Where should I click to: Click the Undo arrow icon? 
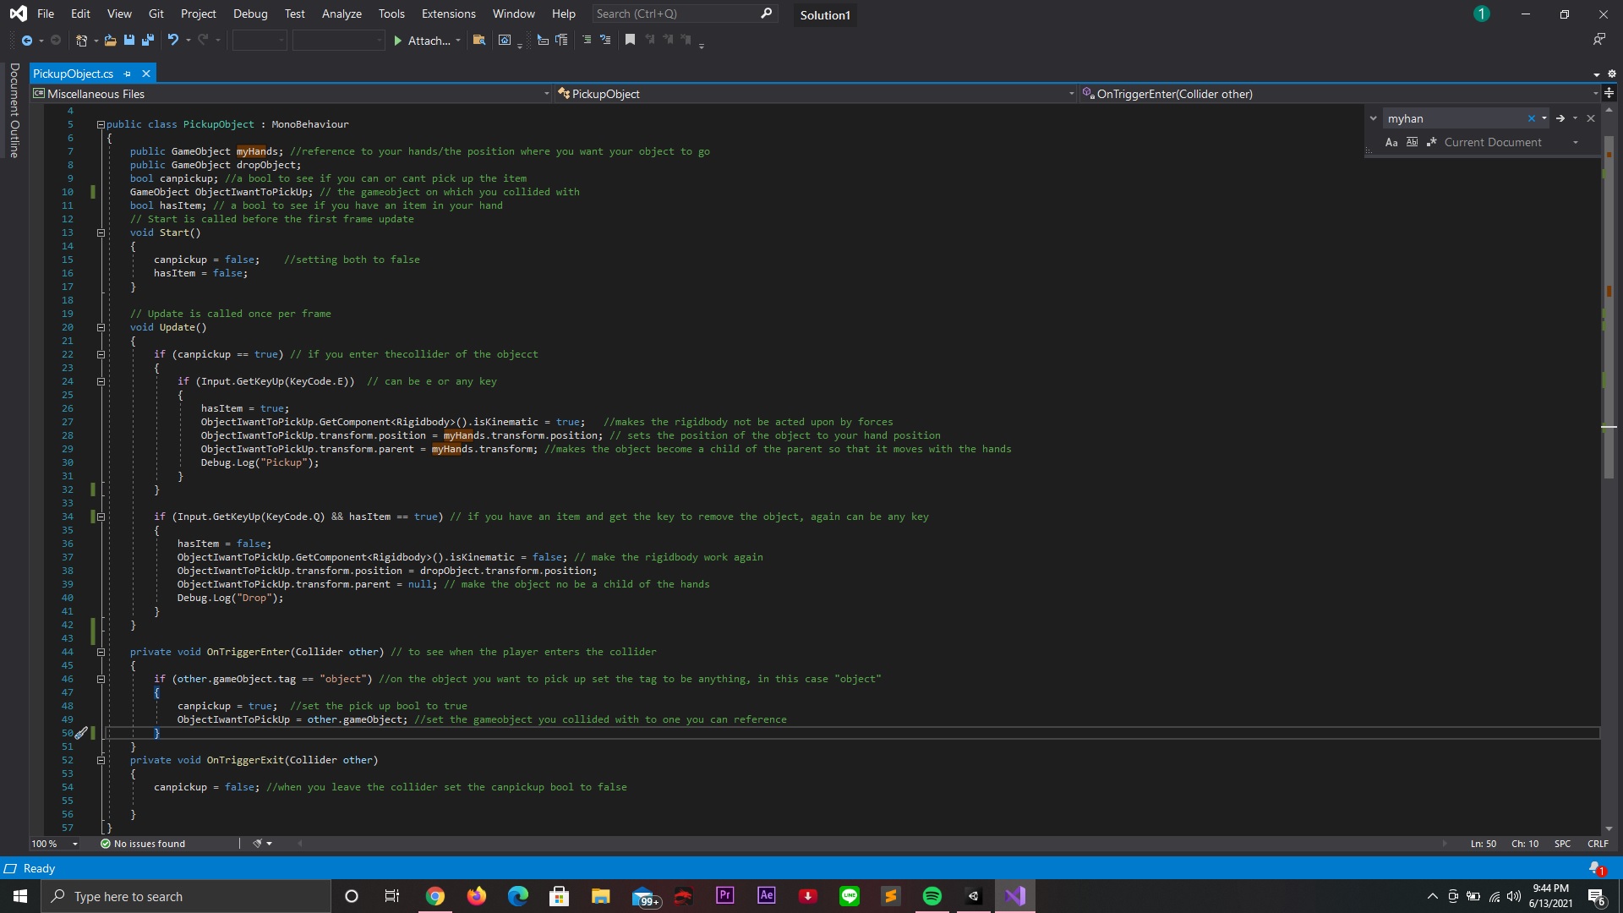pos(173,40)
